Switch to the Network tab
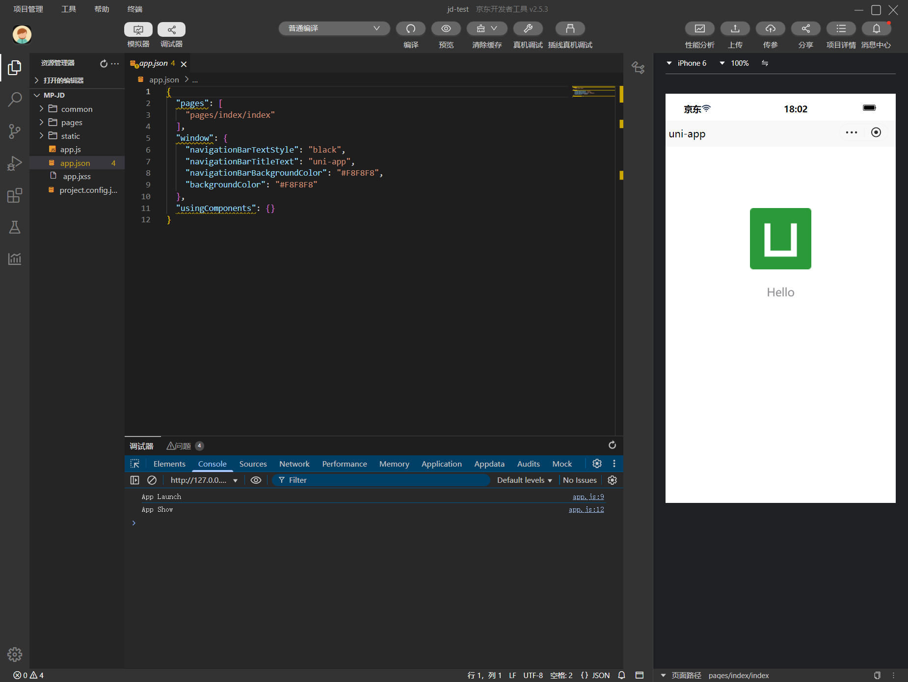The width and height of the screenshot is (908, 682). coord(294,464)
